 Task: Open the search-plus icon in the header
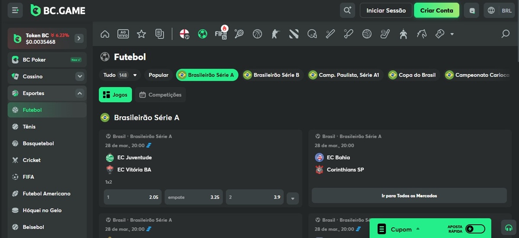tap(347, 10)
